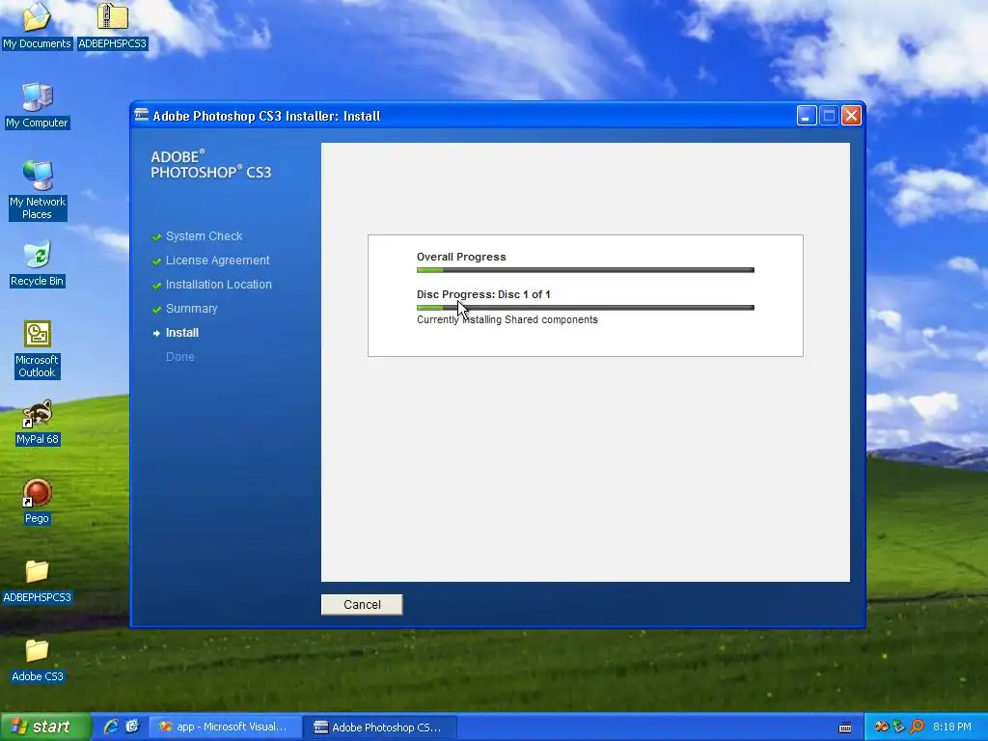Launch Microsoft Outlook desktop shortcut
Image resolution: width=988 pixels, height=741 pixels.
pos(38,349)
